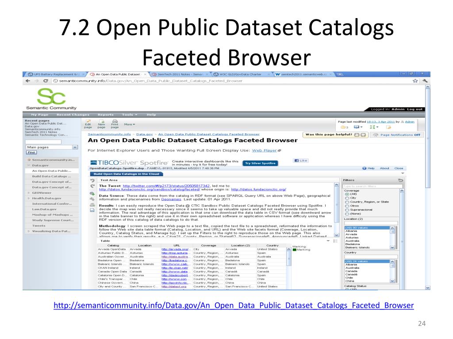
Task: Select the Supranacional coverage radio button
Action: click(347, 210)
